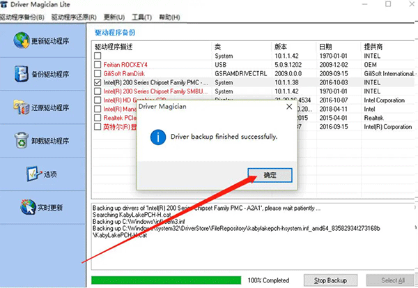The height and width of the screenshot is (288, 418).
Task: Click the 100% Completed status text
Action: click(x=268, y=280)
